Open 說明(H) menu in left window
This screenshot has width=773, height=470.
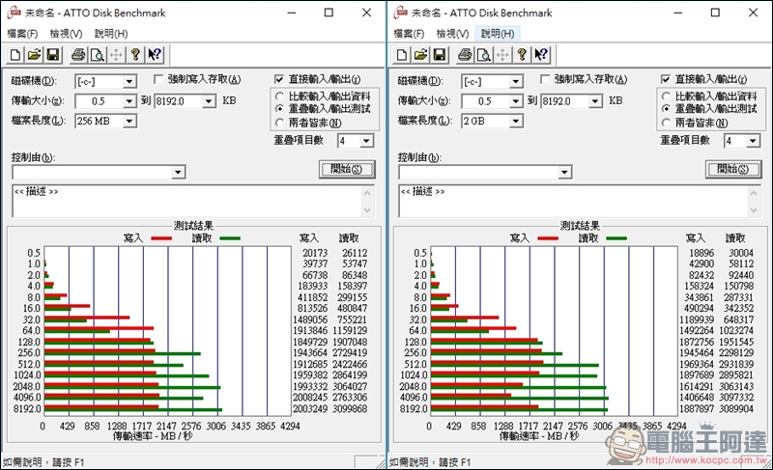tap(111, 34)
